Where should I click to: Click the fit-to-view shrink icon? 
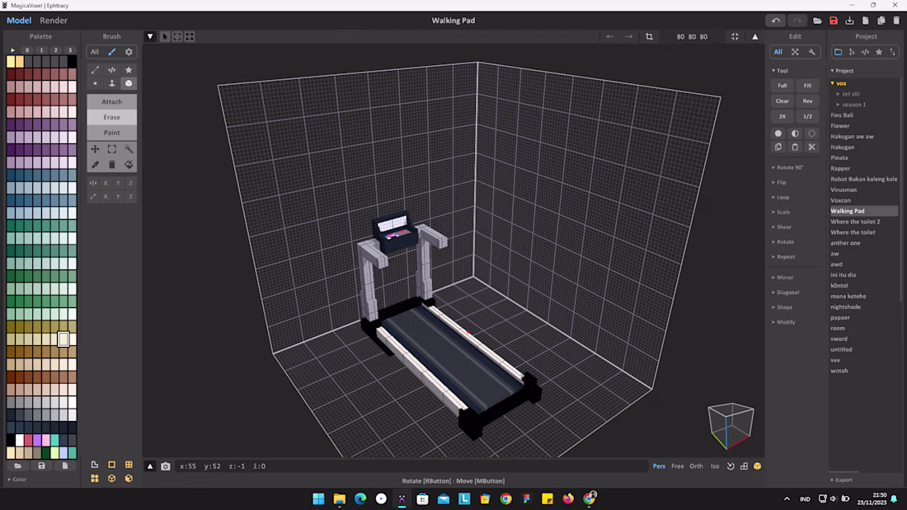pyautogui.click(x=735, y=36)
